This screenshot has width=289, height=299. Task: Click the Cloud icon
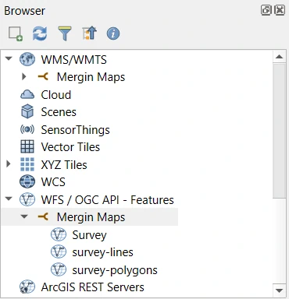27,94
